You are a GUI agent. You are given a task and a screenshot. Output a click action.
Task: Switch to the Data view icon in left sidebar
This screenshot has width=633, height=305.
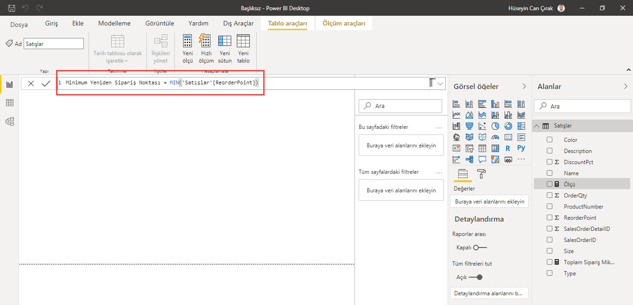[9, 103]
